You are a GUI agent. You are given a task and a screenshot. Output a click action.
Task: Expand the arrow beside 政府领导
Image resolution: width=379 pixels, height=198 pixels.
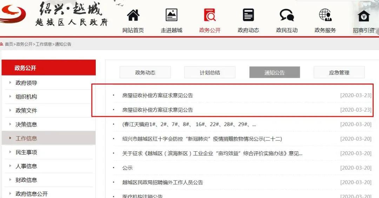coord(10,82)
